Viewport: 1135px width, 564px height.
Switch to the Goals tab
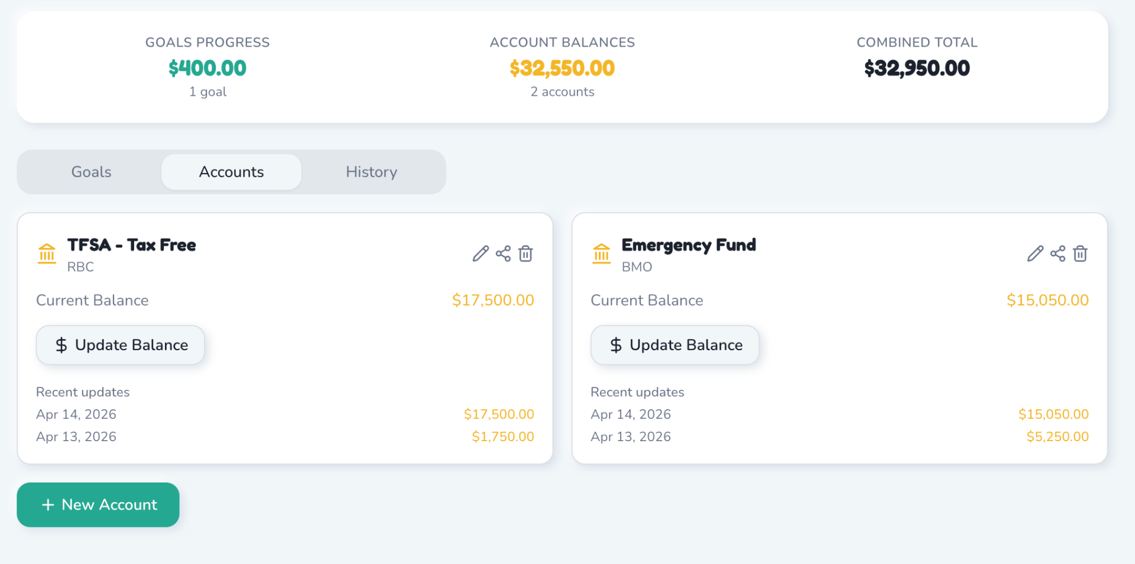point(91,172)
